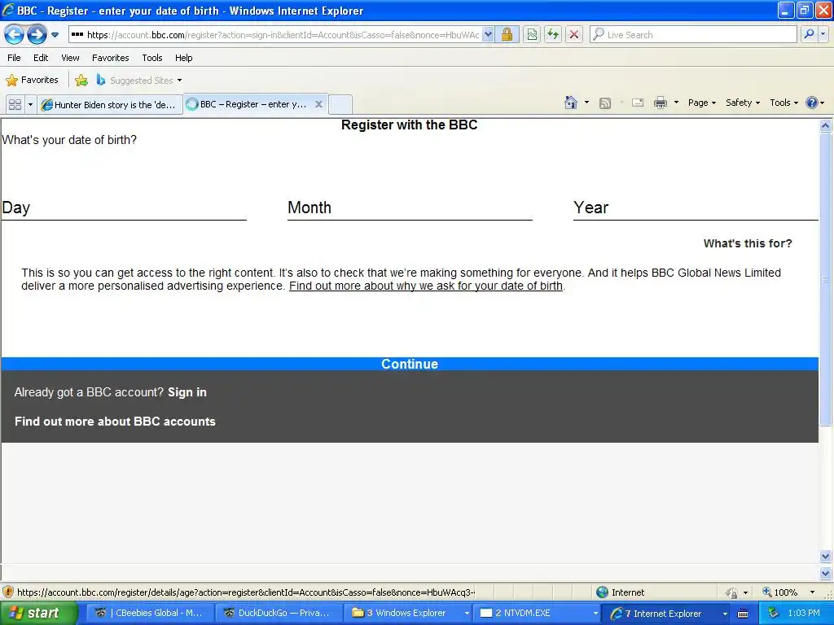Click the Sign in link
Screen dimensions: 834x625
point(187,392)
